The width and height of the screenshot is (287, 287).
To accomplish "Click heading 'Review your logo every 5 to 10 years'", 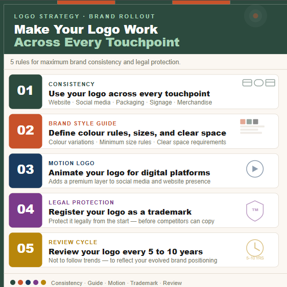I will point(126,252).
